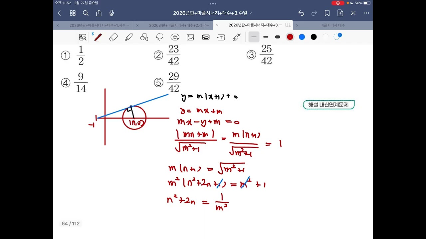Image resolution: width=426 pixels, height=239 pixels.
Task: Tap the screen recording indicator in status bar
Action: coord(338,3)
